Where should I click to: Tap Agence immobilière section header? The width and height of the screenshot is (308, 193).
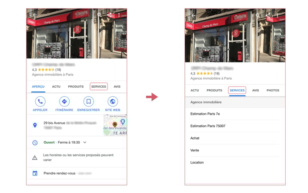point(235,102)
